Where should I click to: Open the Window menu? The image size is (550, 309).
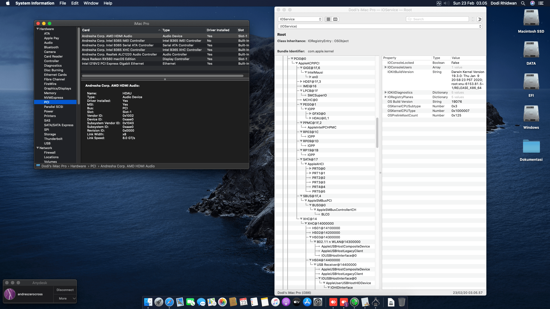91,3
